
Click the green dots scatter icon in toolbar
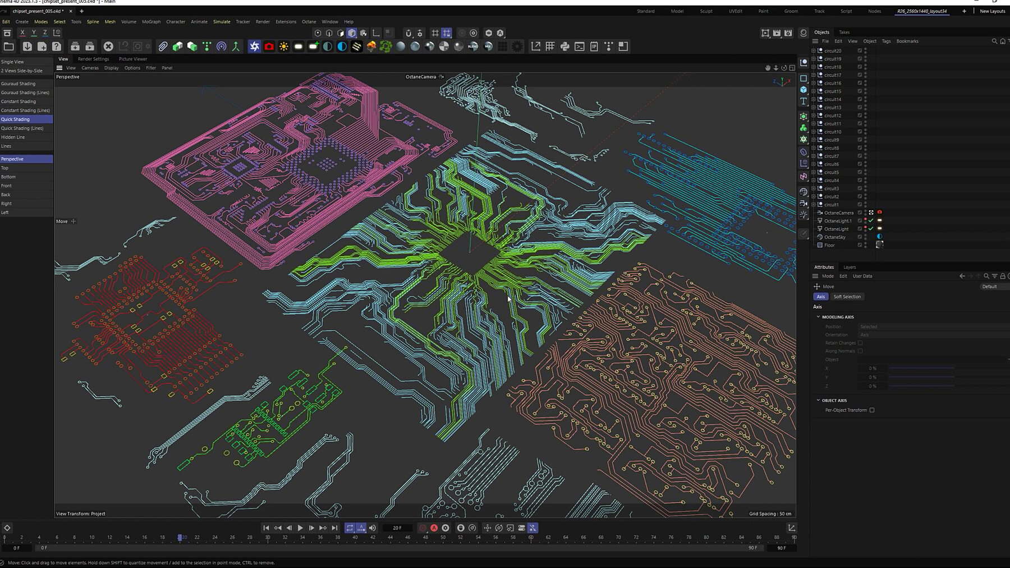click(x=207, y=47)
